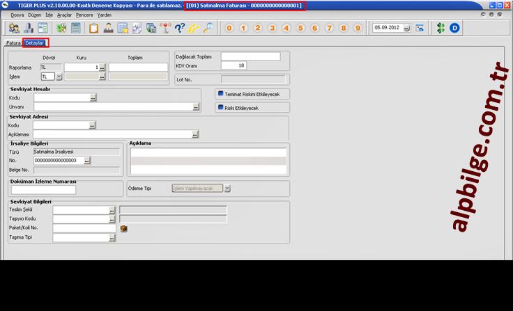The image size is (513, 311).
Task: Click browse button beside Teslim Şekli field
Action: click(x=112, y=209)
